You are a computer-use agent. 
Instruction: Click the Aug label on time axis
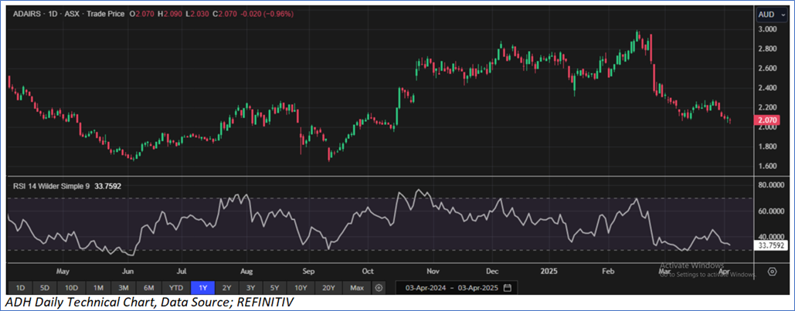tap(246, 272)
